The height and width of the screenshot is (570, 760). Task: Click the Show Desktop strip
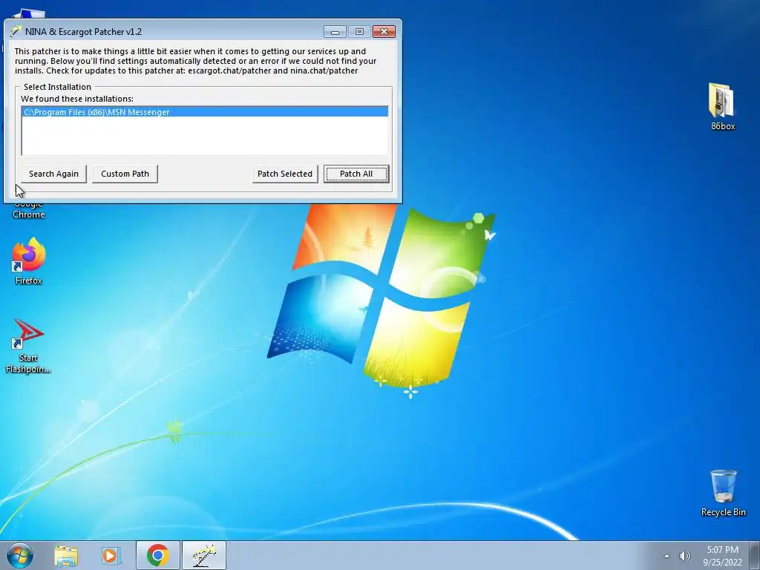pos(755,555)
